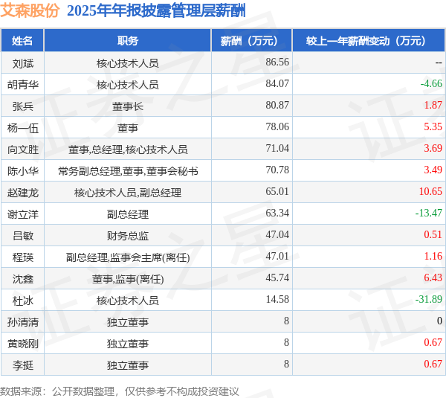
Task: Click the 艾森股份 company title text
Action: tap(30, 11)
